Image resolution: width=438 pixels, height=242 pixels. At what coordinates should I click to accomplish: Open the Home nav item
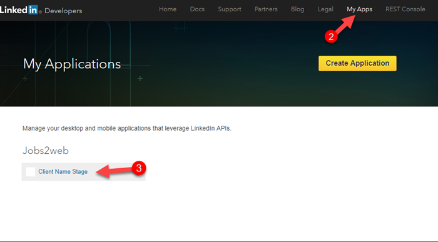[x=168, y=9]
